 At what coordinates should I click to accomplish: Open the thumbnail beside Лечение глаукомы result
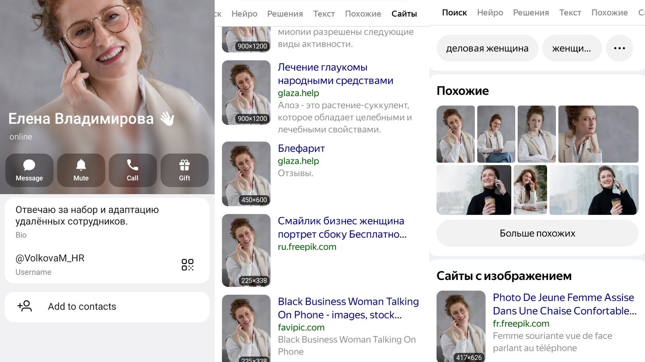pos(246,93)
